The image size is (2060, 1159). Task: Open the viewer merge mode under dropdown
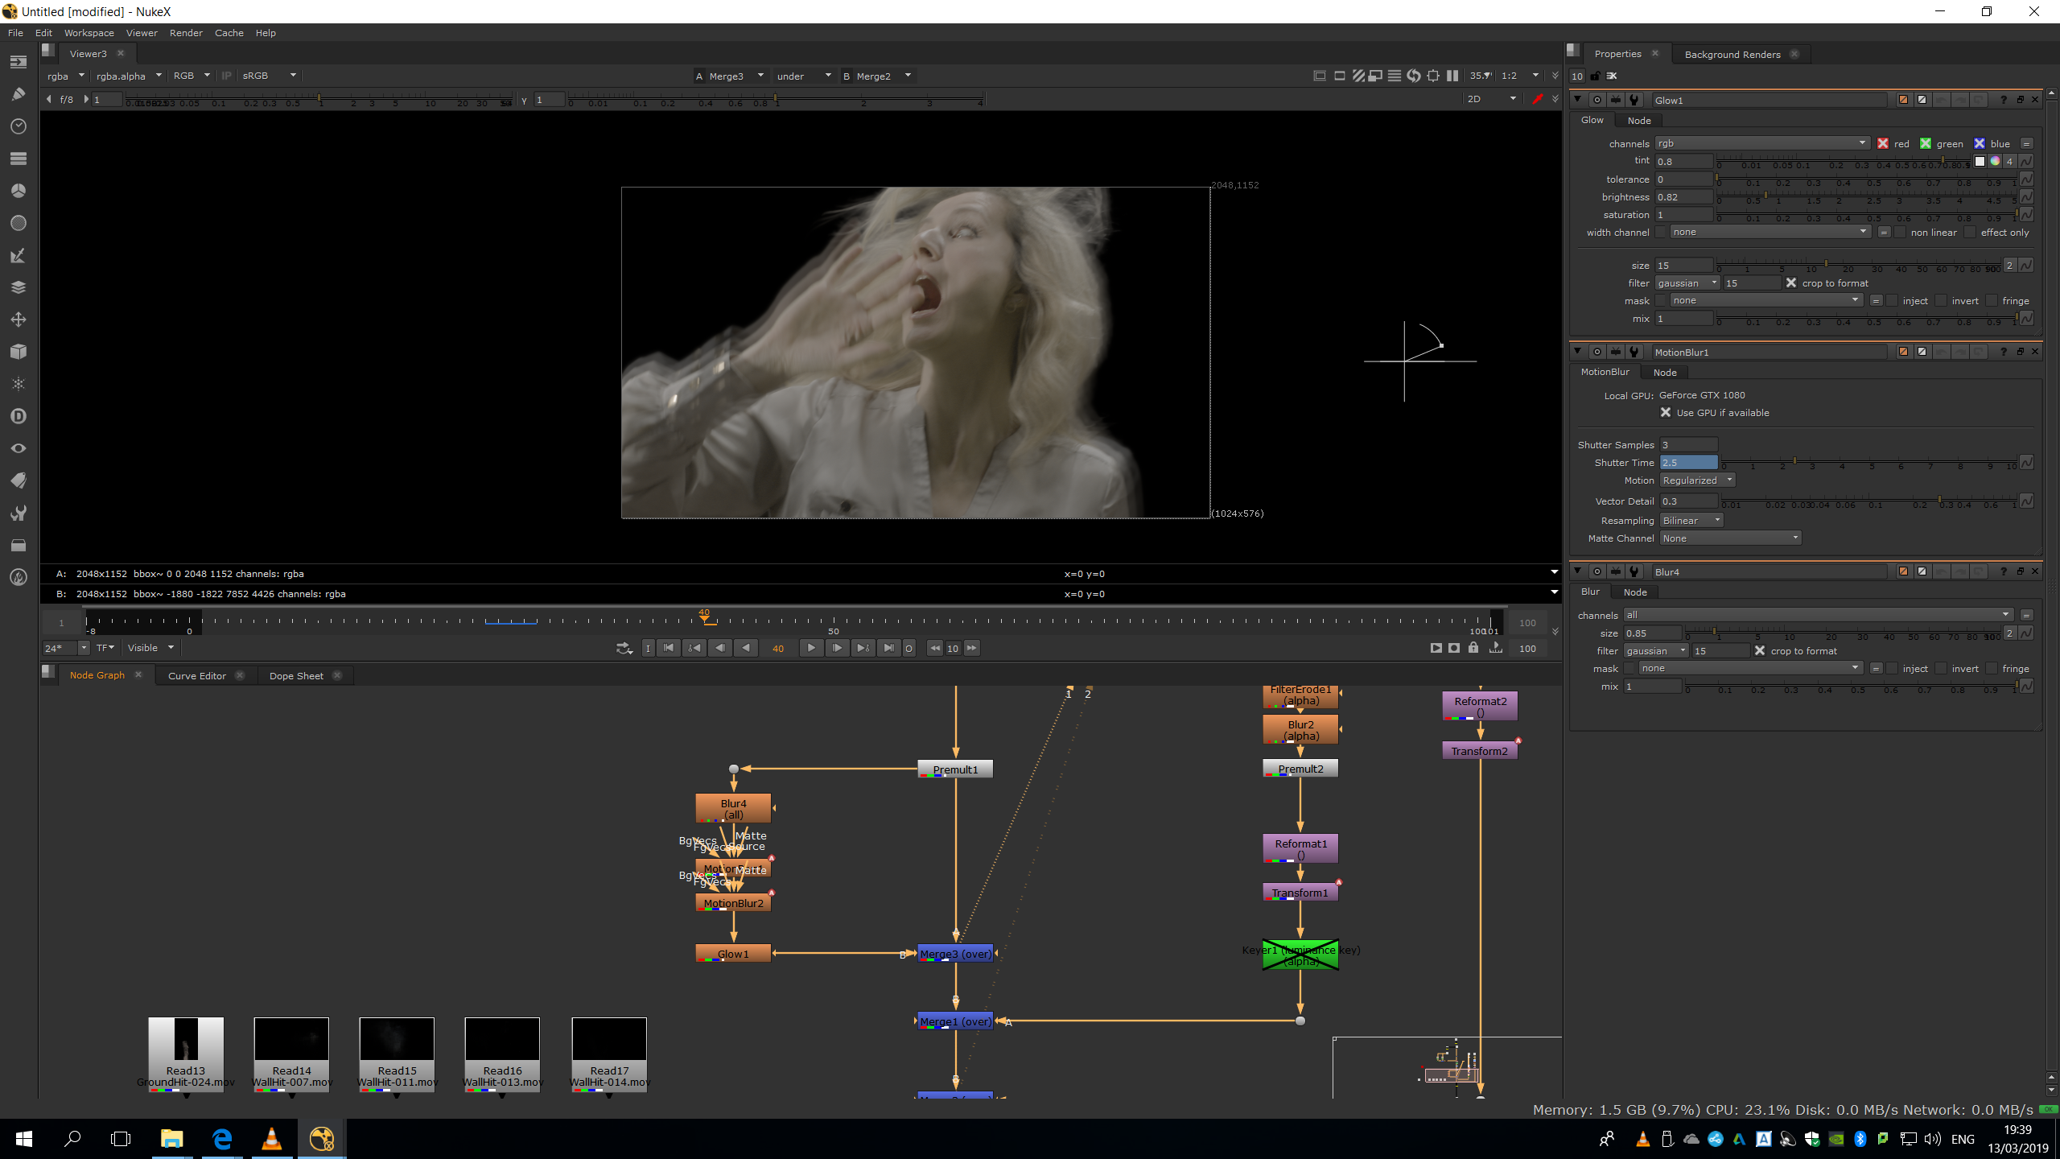click(x=803, y=76)
